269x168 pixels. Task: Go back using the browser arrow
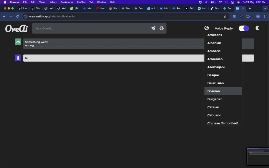[4, 16]
